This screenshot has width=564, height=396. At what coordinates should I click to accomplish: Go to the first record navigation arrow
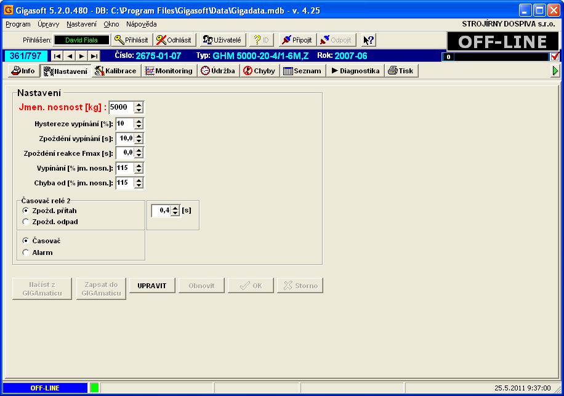coord(57,56)
